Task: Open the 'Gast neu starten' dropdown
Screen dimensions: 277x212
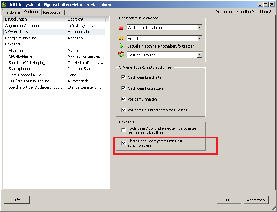Action: pos(199,55)
